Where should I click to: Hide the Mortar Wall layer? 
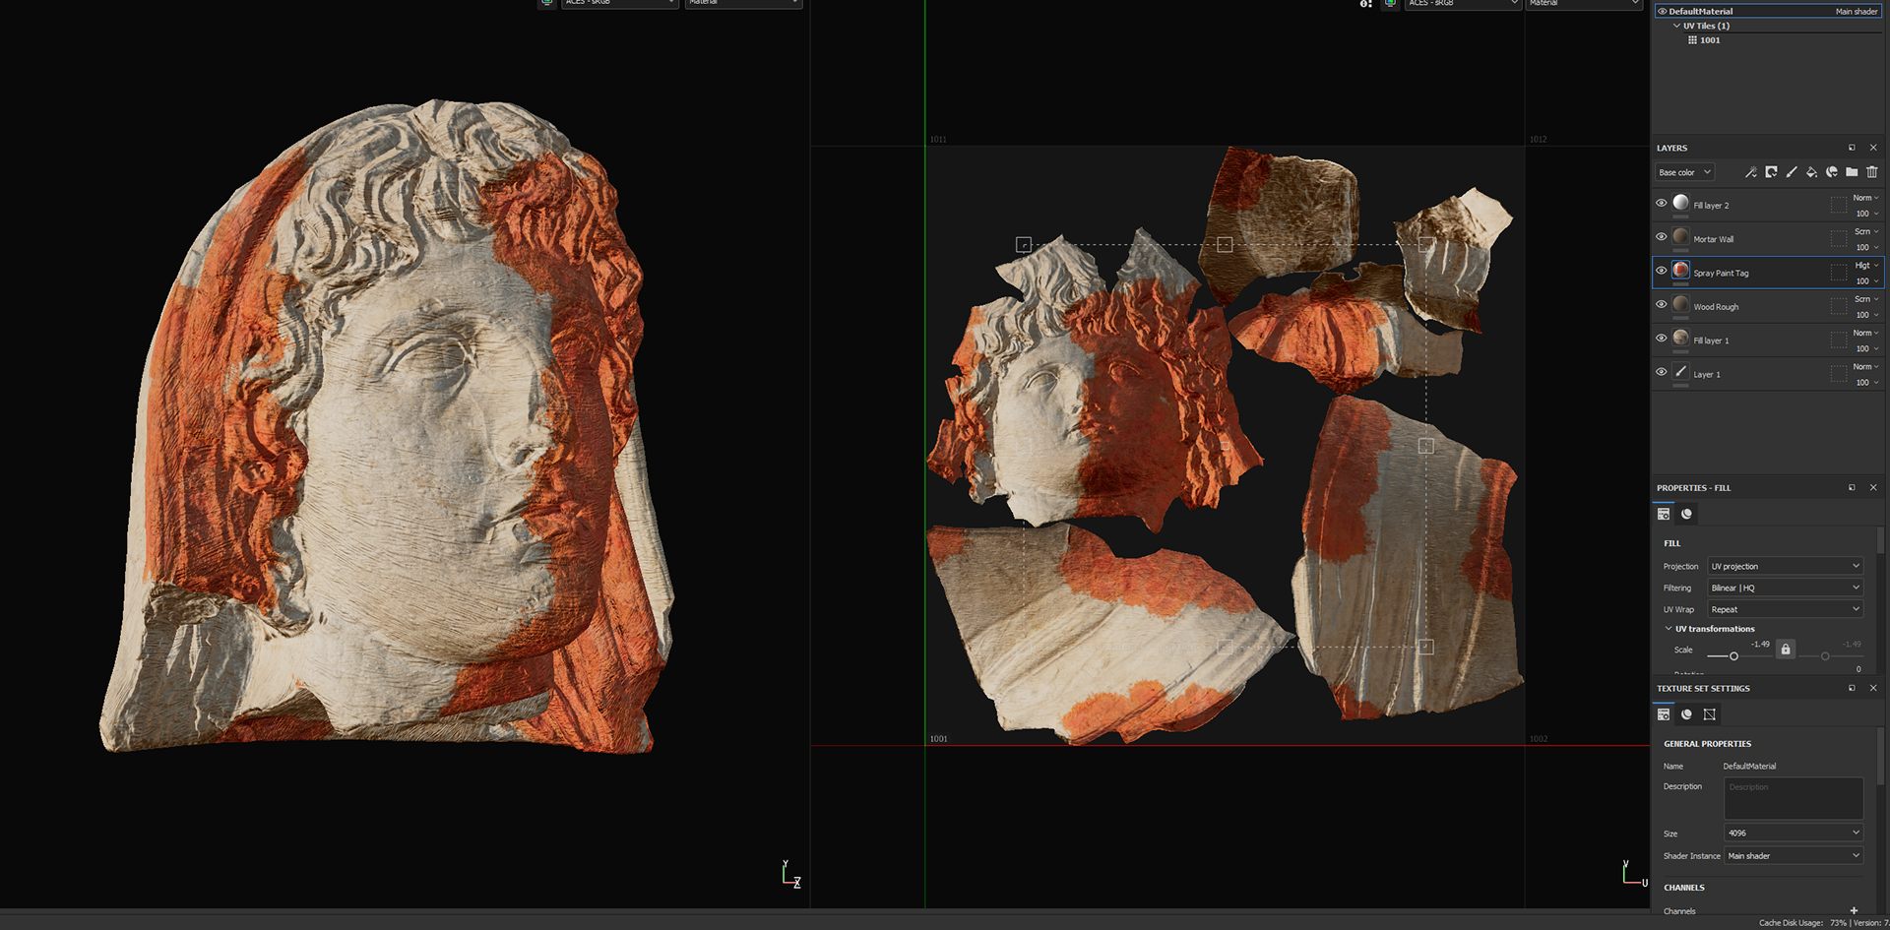[x=1662, y=236]
